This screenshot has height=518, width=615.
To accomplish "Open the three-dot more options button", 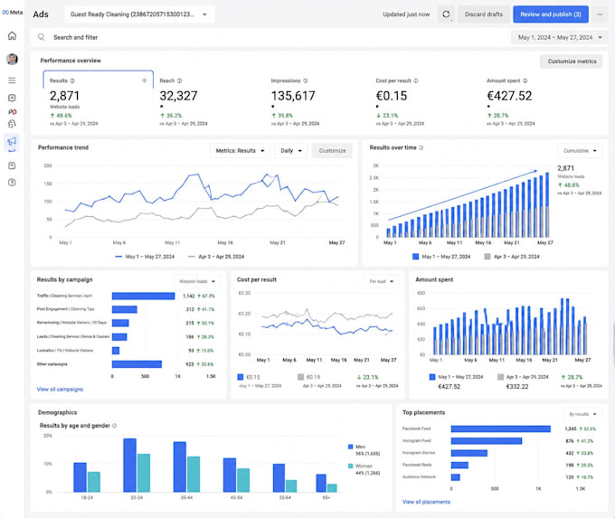I will pos(600,14).
